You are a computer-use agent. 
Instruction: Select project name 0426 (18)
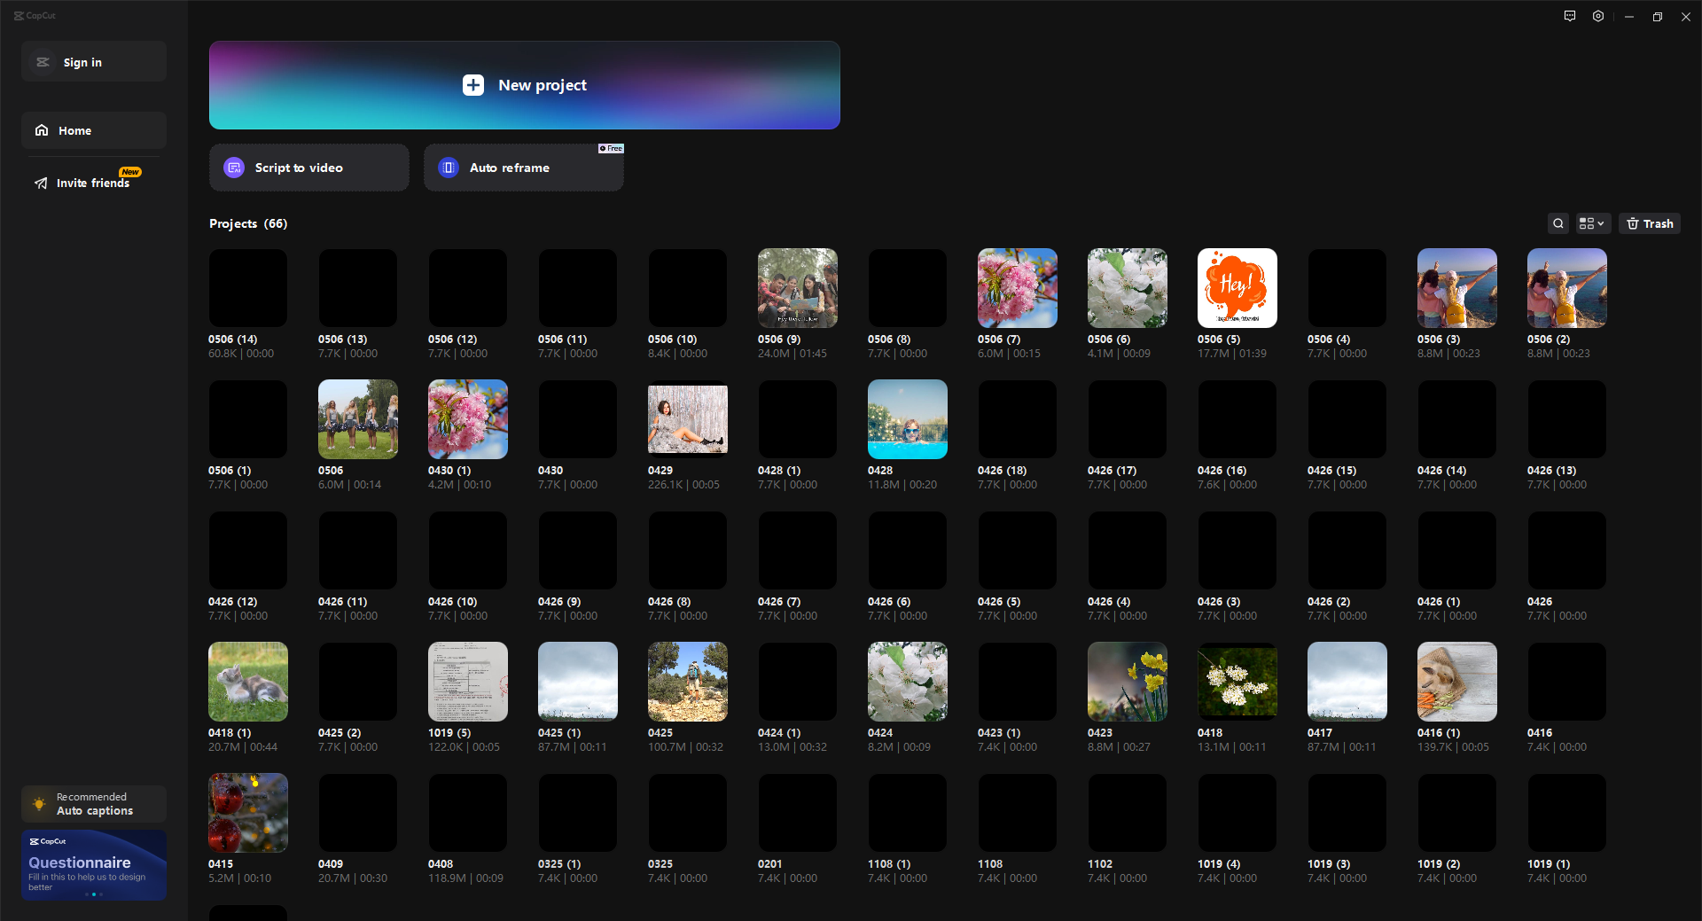(1002, 471)
